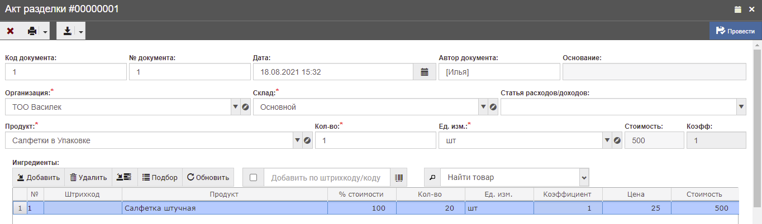Edit Склад via round pencil icon
762x224 pixels.
pyautogui.click(x=493, y=107)
